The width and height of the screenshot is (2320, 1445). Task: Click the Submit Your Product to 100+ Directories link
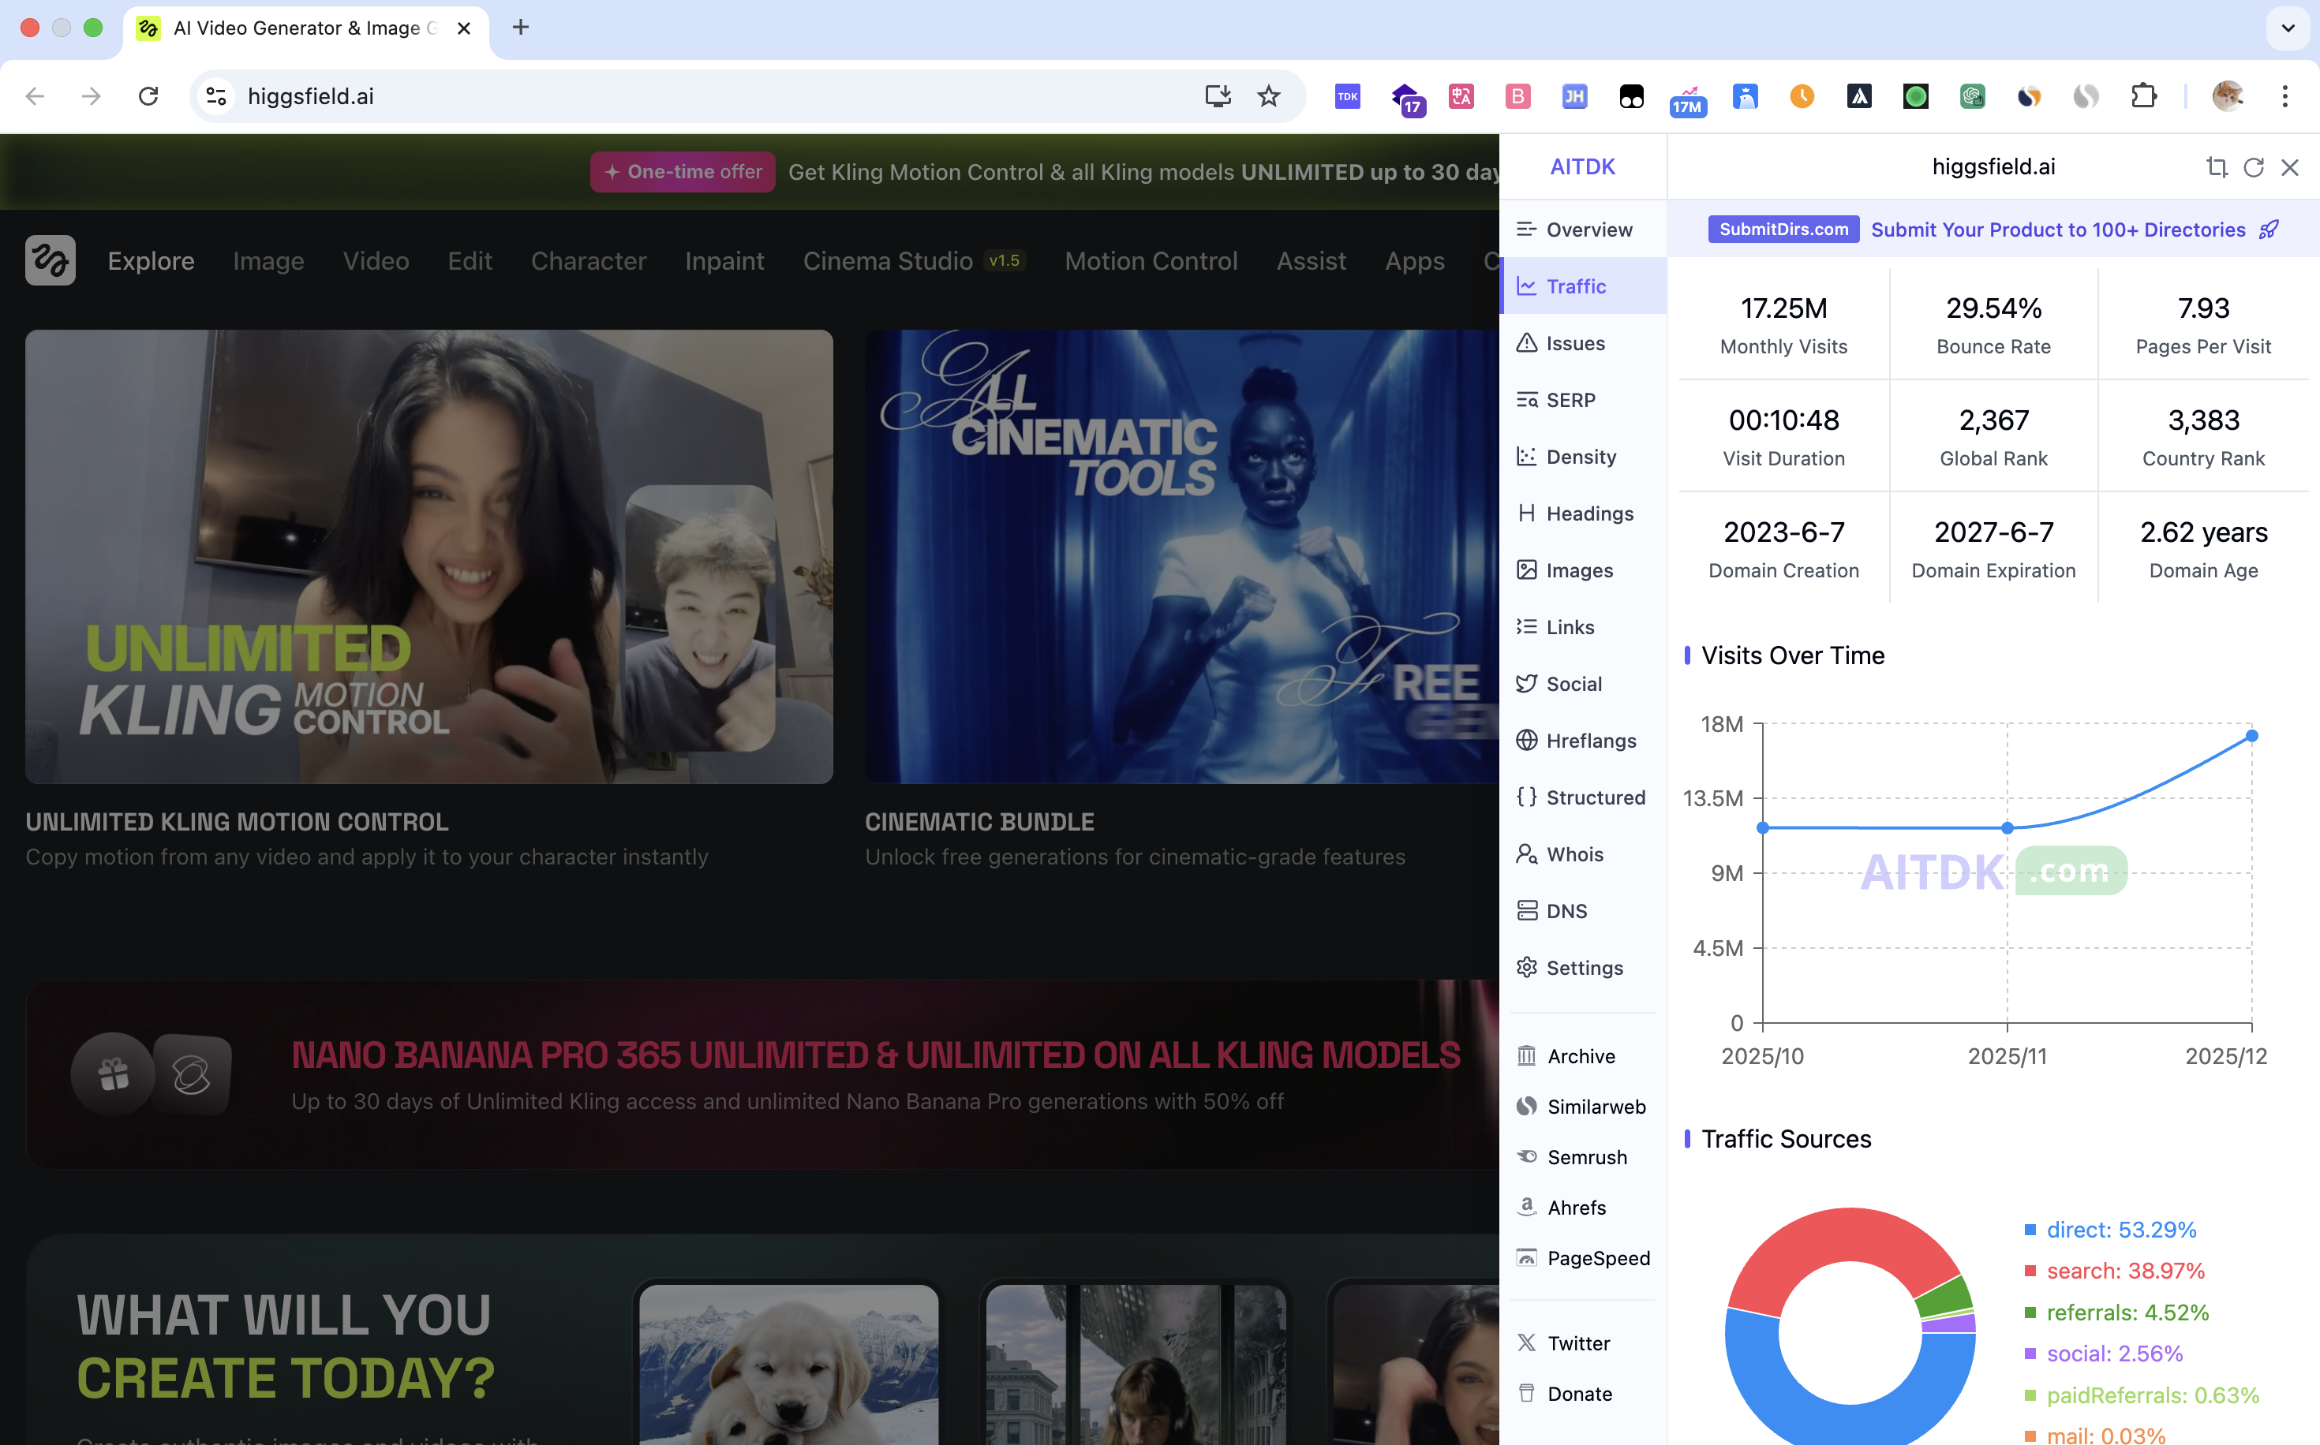click(x=2058, y=230)
